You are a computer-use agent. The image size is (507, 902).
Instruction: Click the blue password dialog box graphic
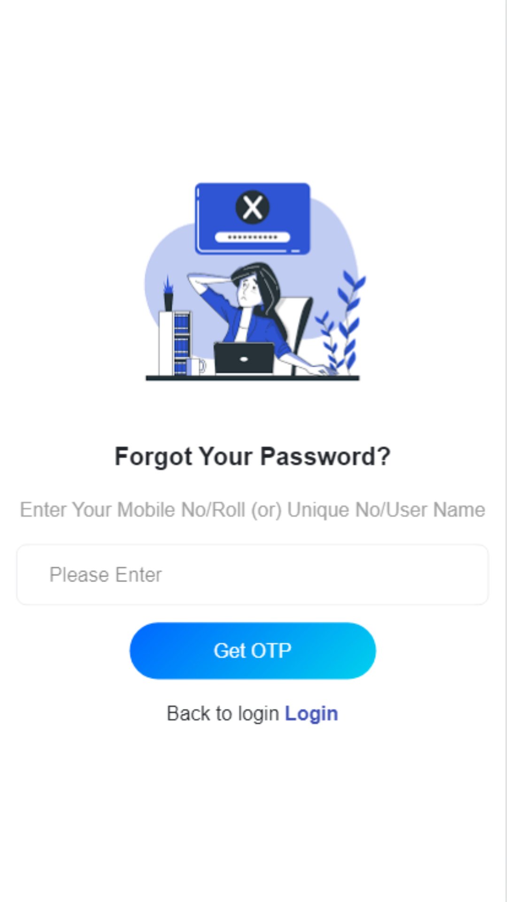click(253, 218)
